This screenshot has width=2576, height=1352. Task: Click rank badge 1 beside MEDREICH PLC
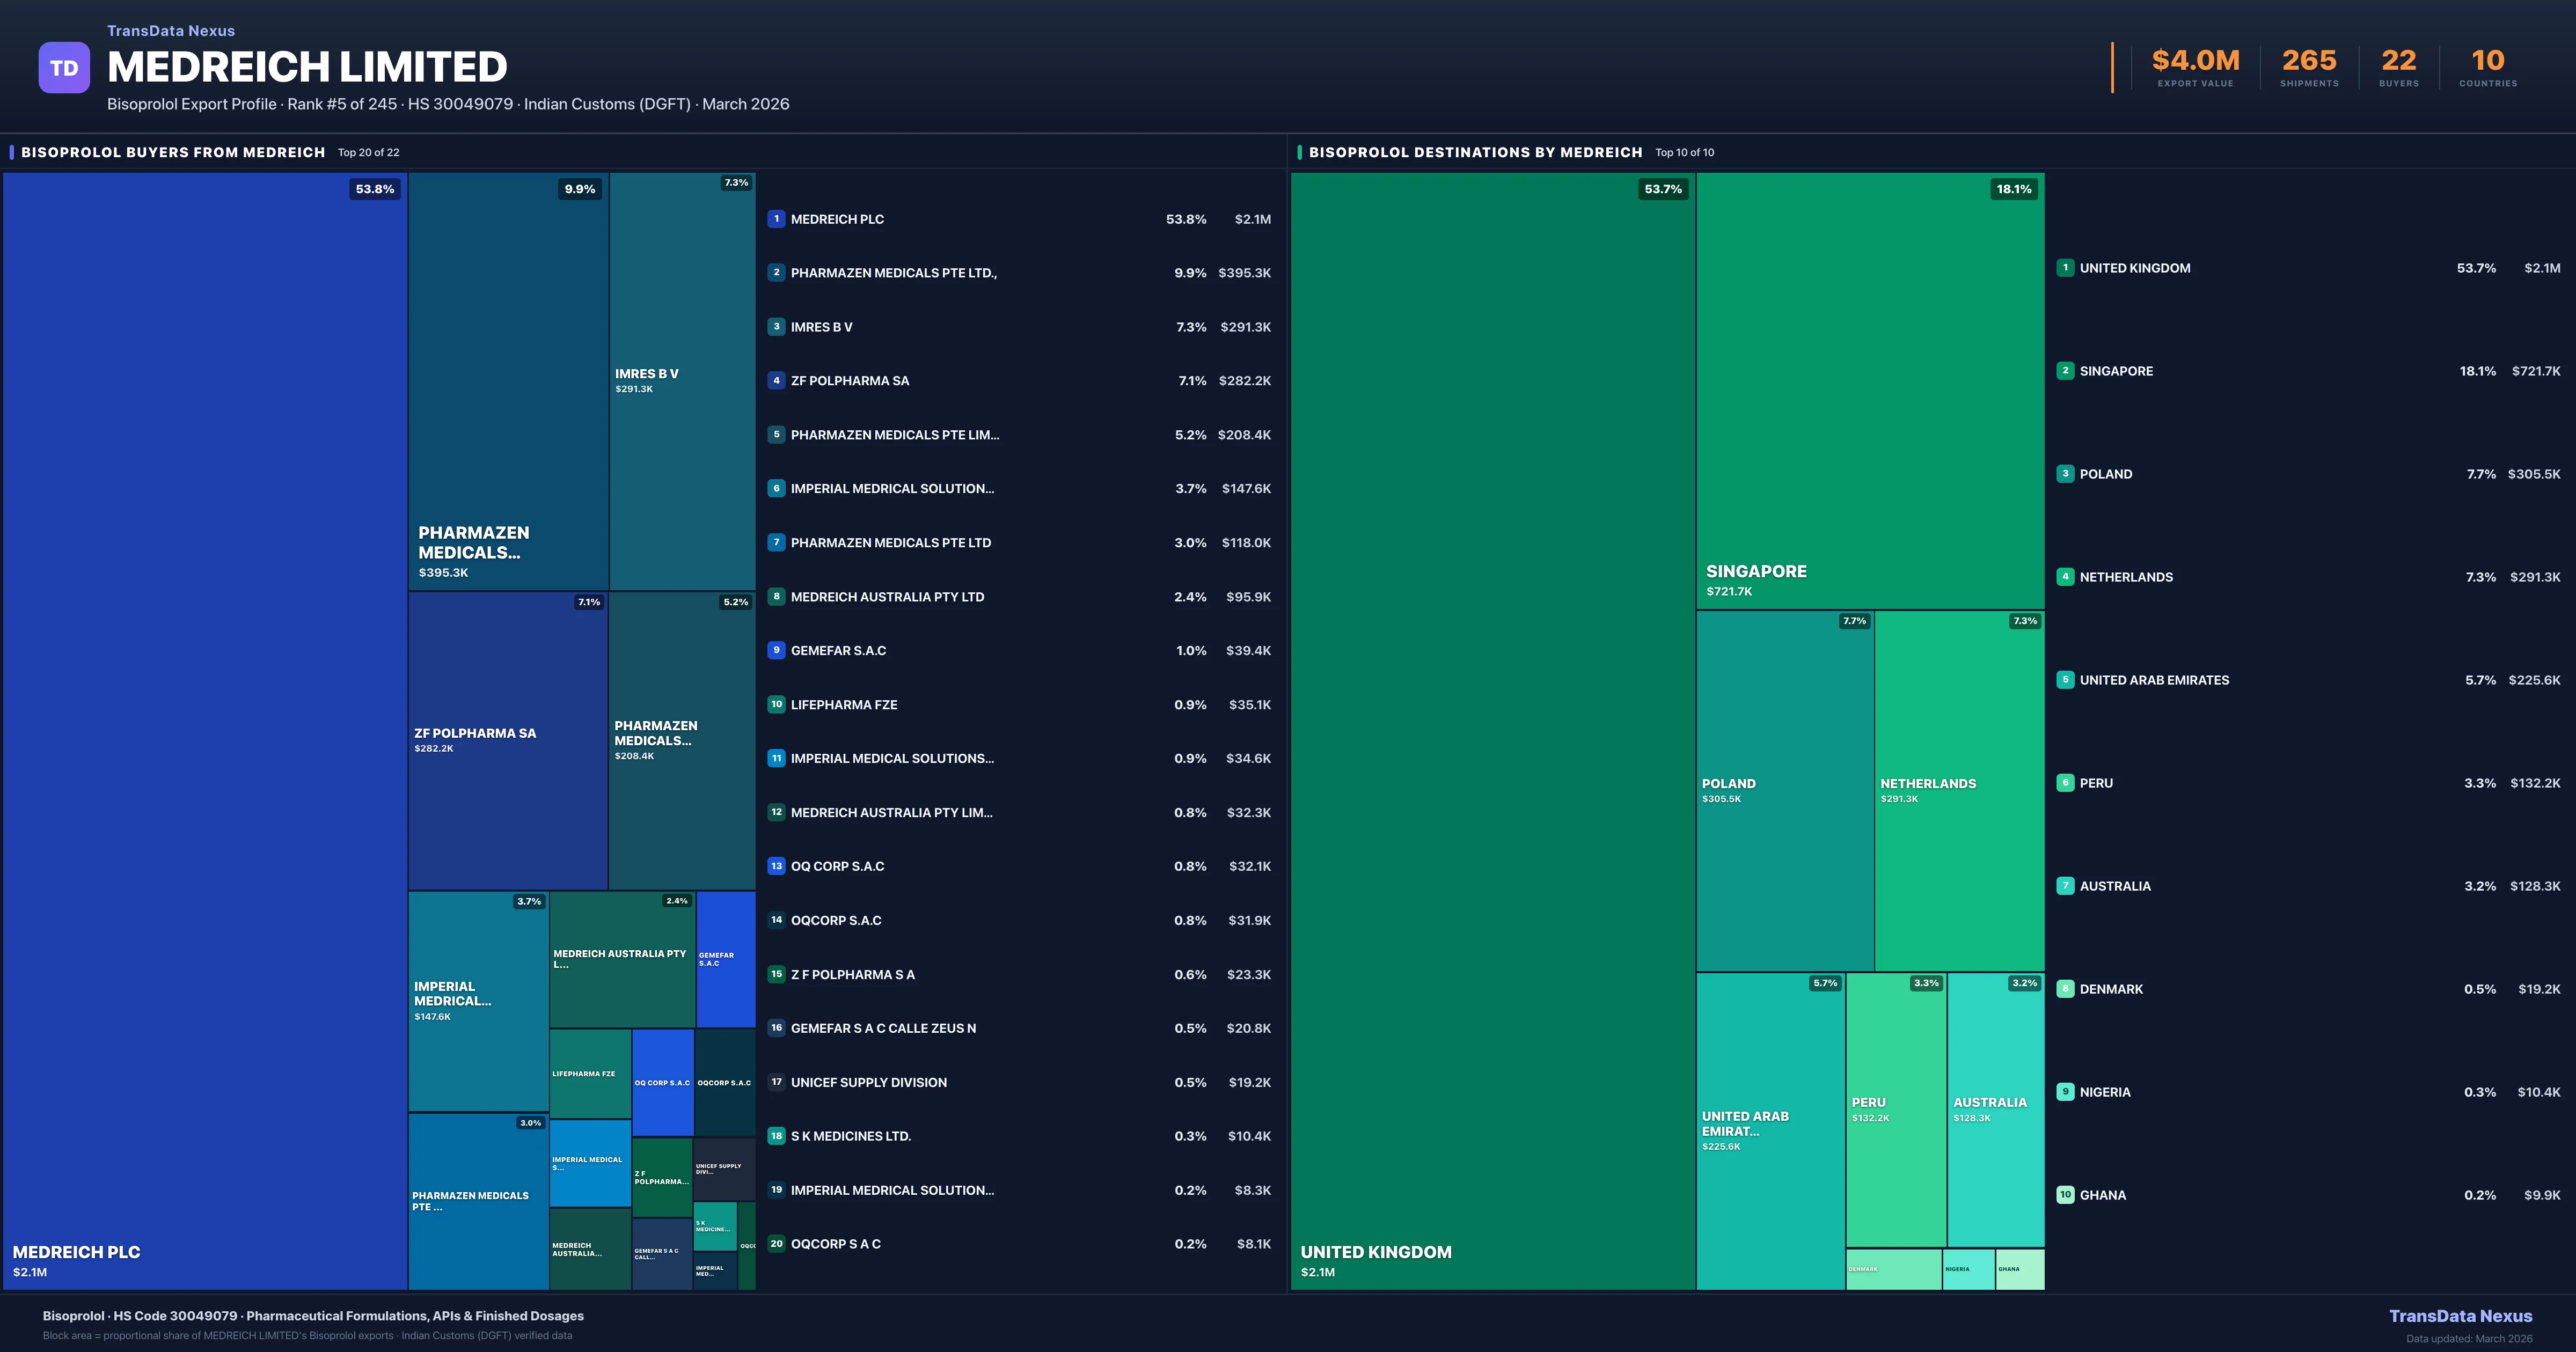[776, 219]
